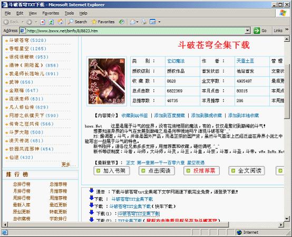The height and width of the screenshot is (237, 292).
Task: Click the Stop icon in toolbar
Action: [43, 22]
